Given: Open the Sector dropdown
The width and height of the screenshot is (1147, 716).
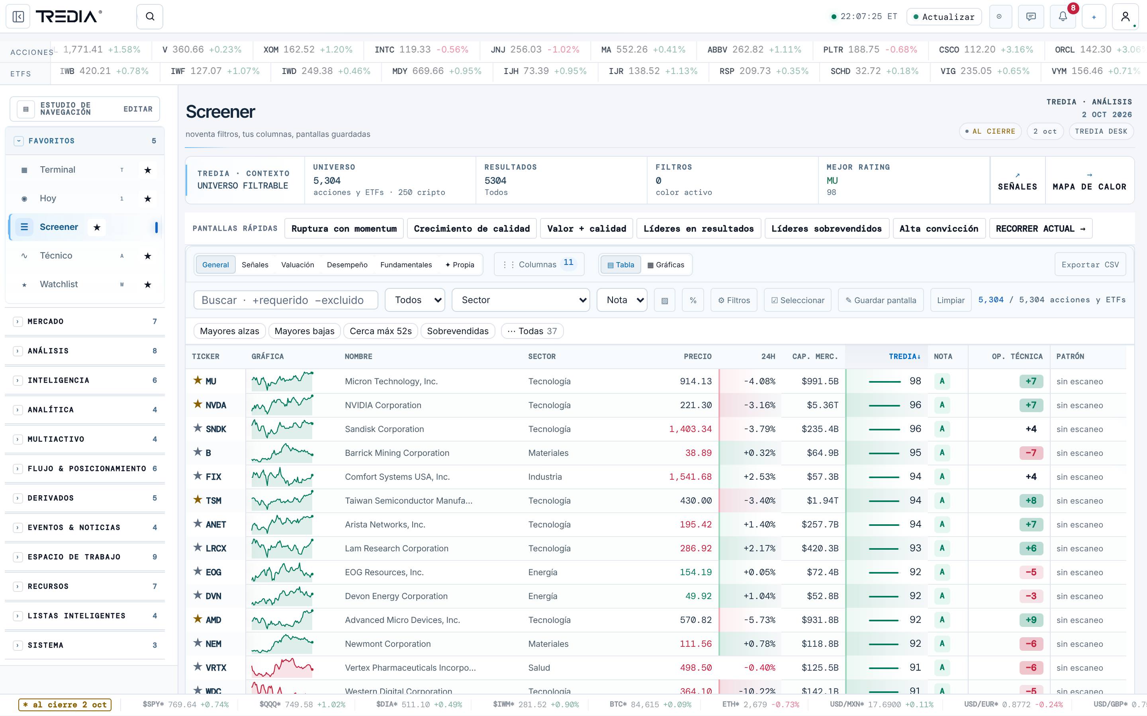Looking at the screenshot, I should (x=521, y=300).
